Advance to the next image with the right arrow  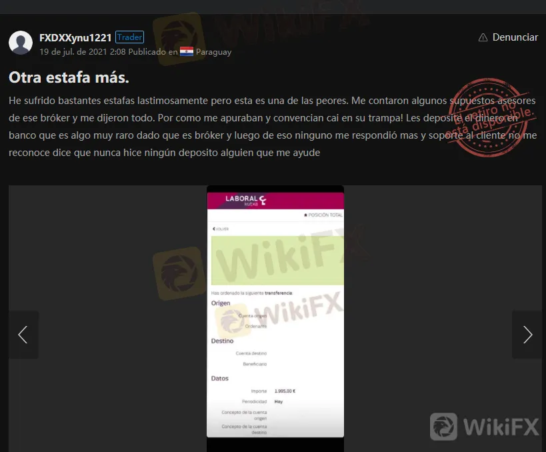(527, 335)
